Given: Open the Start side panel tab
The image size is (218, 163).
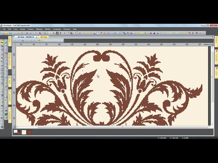Looking at the screenshot, I should point(10,81).
